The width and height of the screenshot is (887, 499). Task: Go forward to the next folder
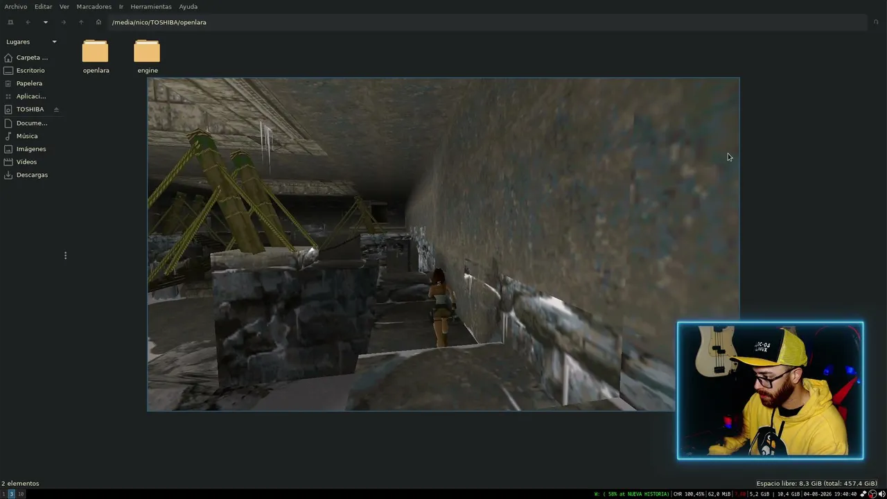tap(64, 22)
